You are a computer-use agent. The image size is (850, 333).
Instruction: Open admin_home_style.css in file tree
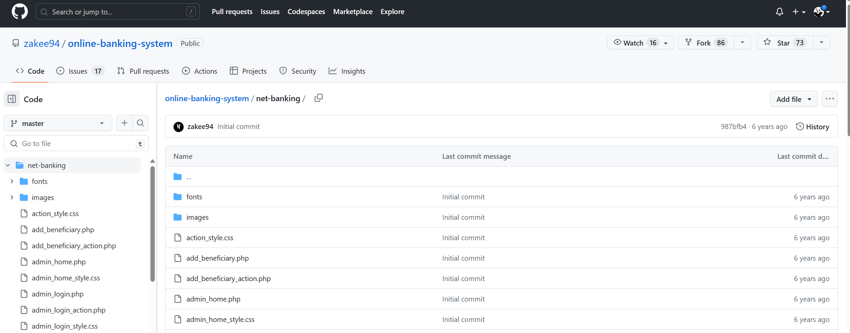pyautogui.click(x=66, y=278)
